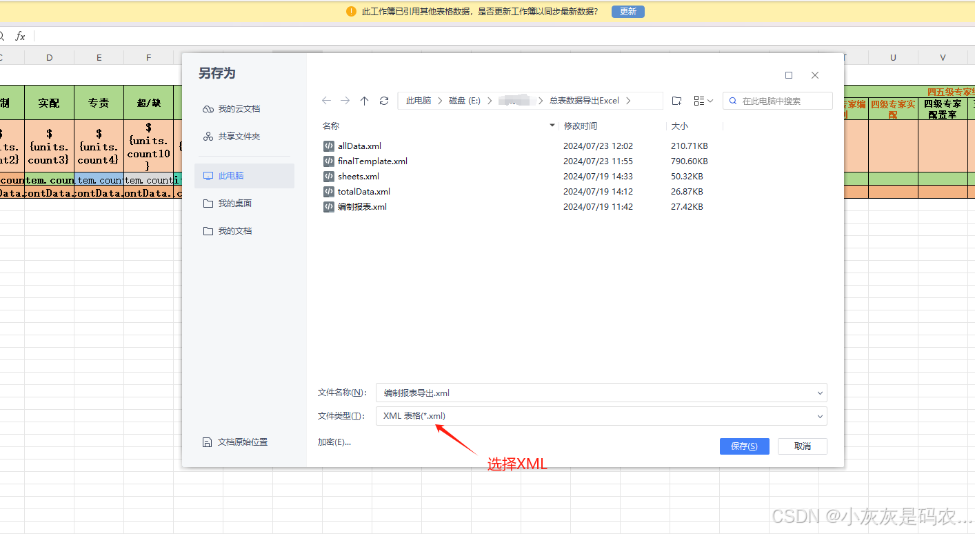The height and width of the screenshot is (534, 975).
Task: Select column V header in spreadsheet
Action: click(x=943, y=58)
